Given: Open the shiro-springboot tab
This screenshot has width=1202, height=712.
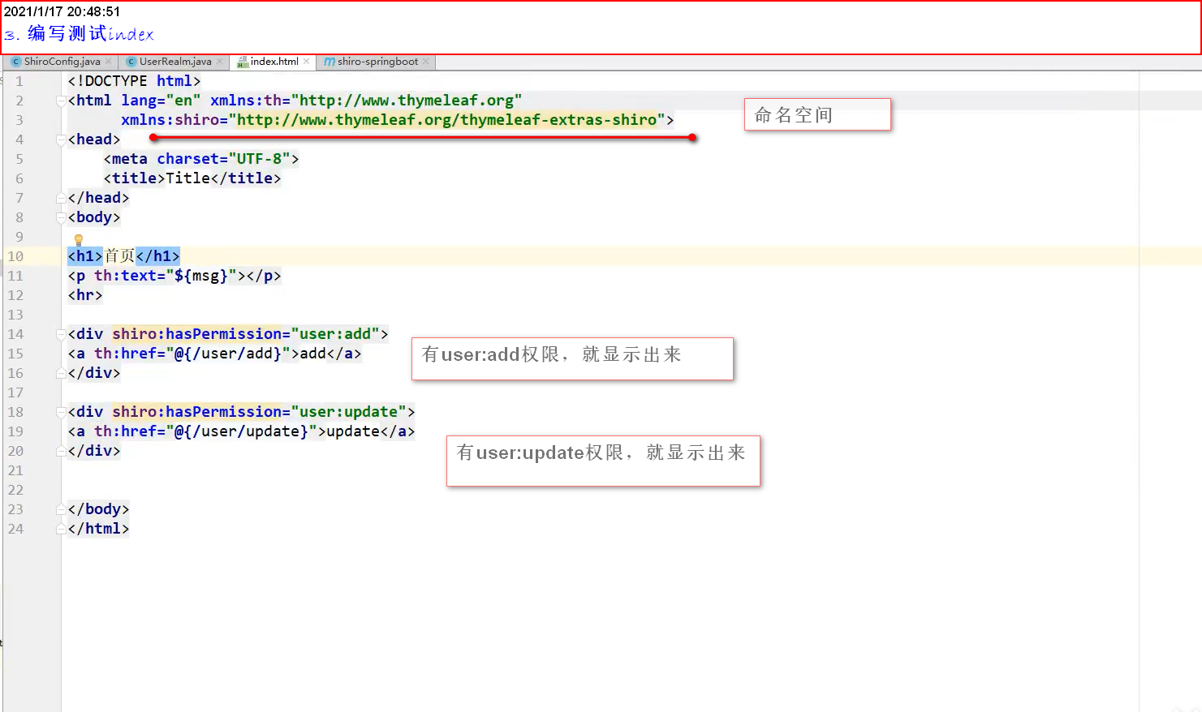Looking at the screenshot, I should pos(377,62).
